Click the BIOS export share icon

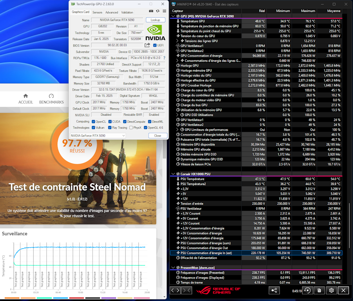[147, 45]
